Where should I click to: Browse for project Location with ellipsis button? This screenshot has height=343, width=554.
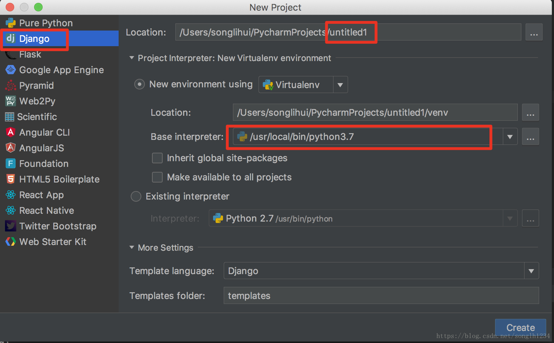tap(534, 32)
